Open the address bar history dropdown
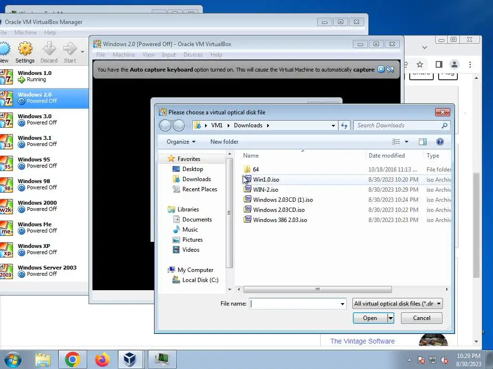 point(333,125)
